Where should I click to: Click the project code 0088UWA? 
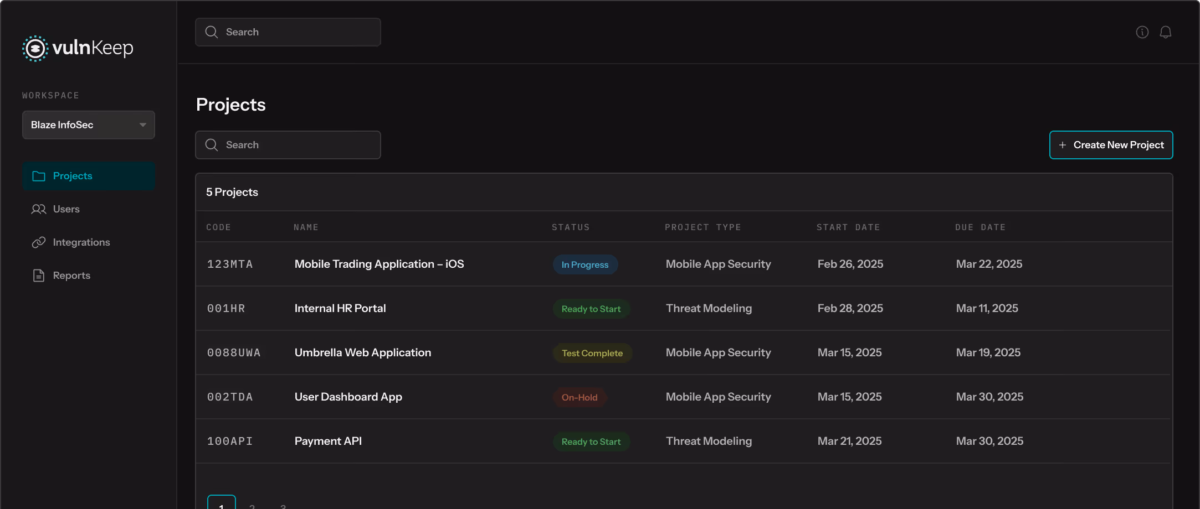pyautogui.click(x=234, y=353)
